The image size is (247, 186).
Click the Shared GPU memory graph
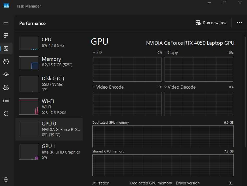163,165
